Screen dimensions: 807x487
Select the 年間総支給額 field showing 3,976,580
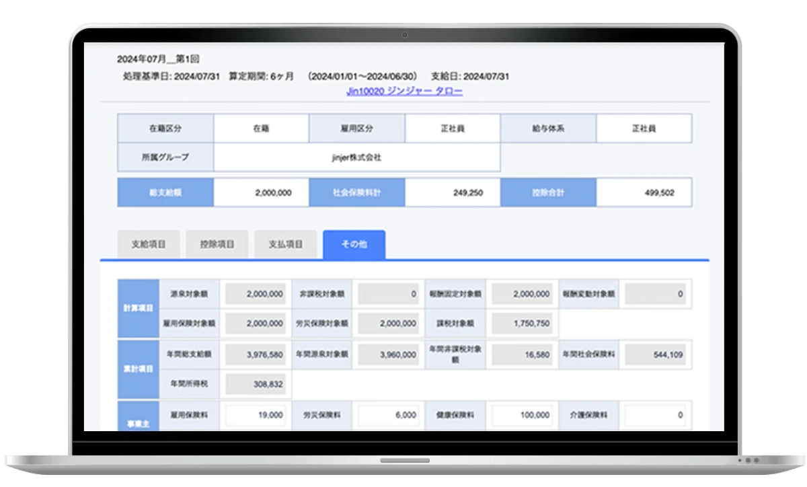point(256,354)
